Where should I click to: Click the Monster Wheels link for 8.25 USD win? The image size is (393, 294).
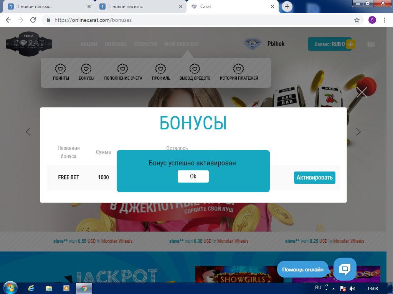click(348, 241)
